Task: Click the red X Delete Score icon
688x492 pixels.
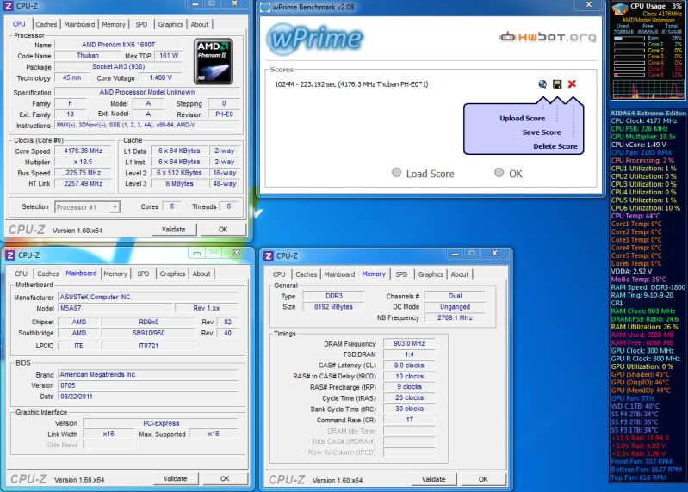Action: click(x=572, y=84)
